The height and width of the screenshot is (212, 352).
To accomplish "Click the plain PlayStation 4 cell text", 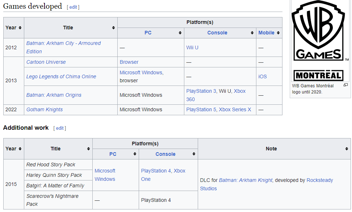I will click(156, 200).
